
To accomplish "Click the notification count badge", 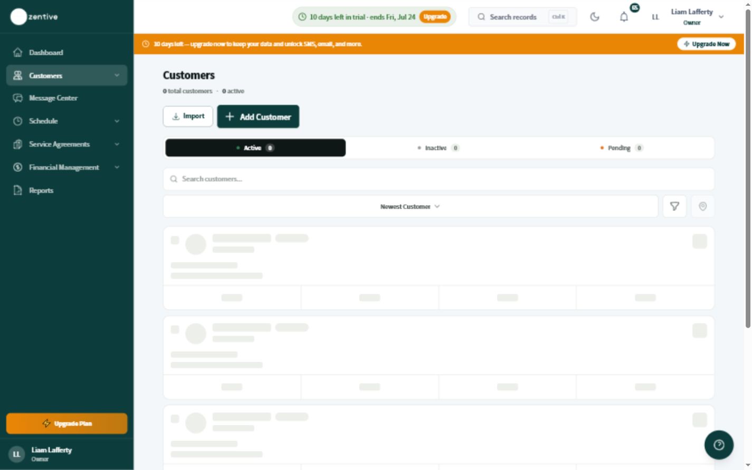I will click(x=635, y=8).
